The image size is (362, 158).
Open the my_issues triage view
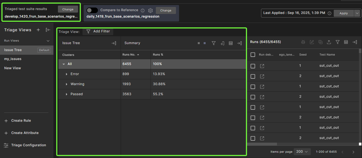point(13,59)
